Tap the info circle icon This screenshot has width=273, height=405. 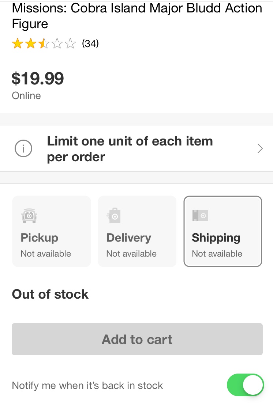click(23, 148)
